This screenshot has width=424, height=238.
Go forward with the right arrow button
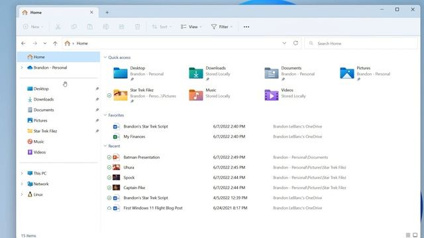click(x=34, y=43)
